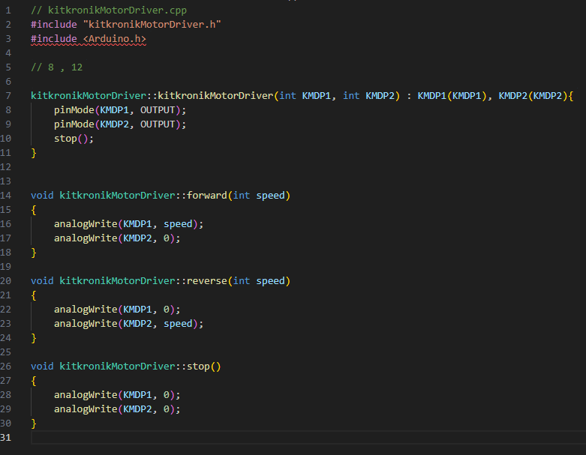This screenshot has width=586, height=455.
Task: Click the class name kitkronikMotorDriver on line 20
Action: point(117,281)
